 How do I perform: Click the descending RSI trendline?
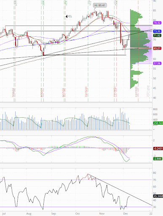pos(120,190)
